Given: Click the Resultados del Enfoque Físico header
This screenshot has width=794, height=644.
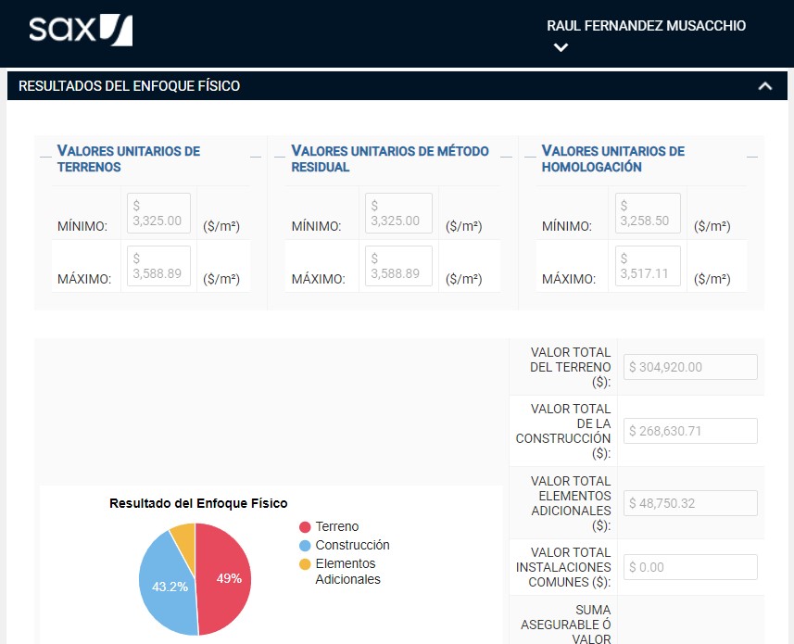Looking at the screenshot, I should [130, 86].
